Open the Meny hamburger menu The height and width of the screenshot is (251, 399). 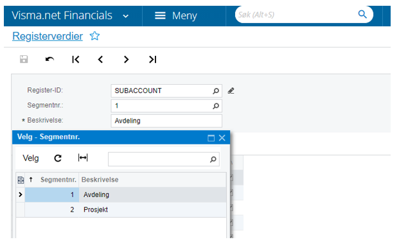(x=176, y=16)
